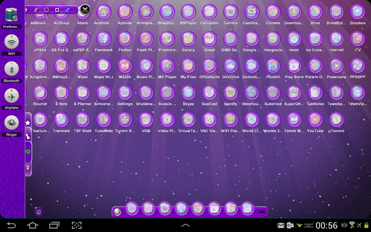Viewport: 371px width, 232px height.
Task: Open the 00:56 clock in status bar
Action: pyautogui.click(x=326, y=226)
